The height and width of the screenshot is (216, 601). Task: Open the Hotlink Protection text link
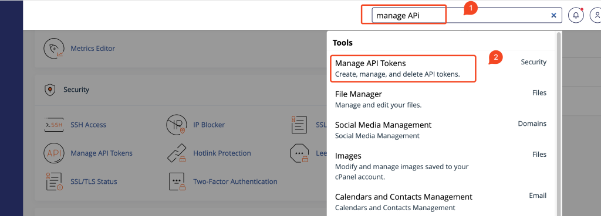222,153
